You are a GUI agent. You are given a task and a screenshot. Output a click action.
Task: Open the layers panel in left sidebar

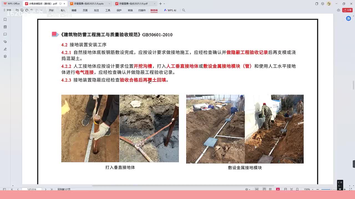point(5,56)
